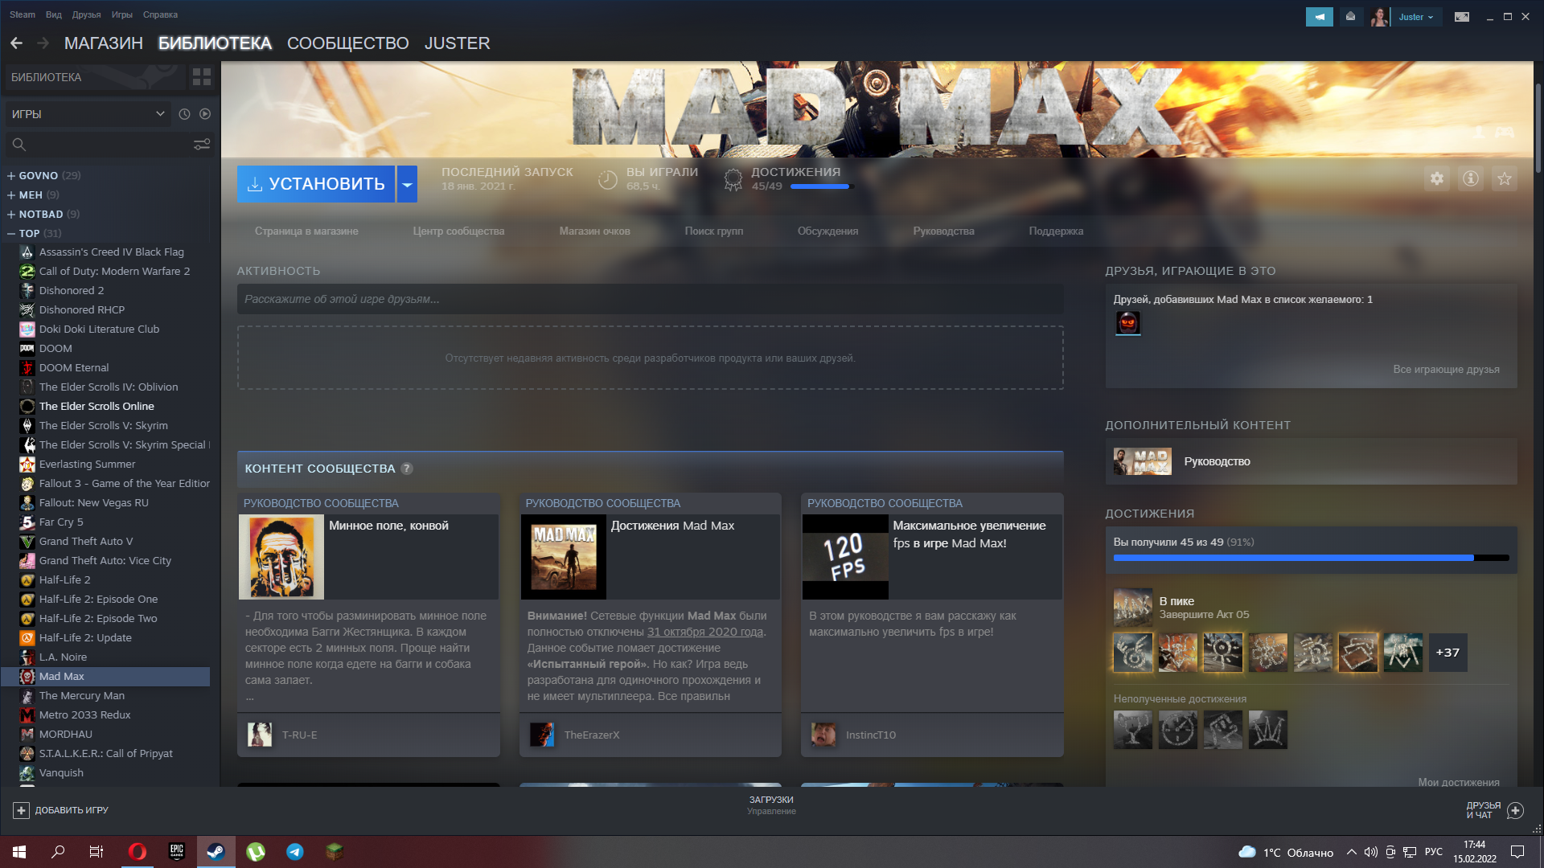The width and height of the screenshot is (1544, 868).
Task: Click the activity status input field
Action: pyautogui.click(x=650, y=299)
